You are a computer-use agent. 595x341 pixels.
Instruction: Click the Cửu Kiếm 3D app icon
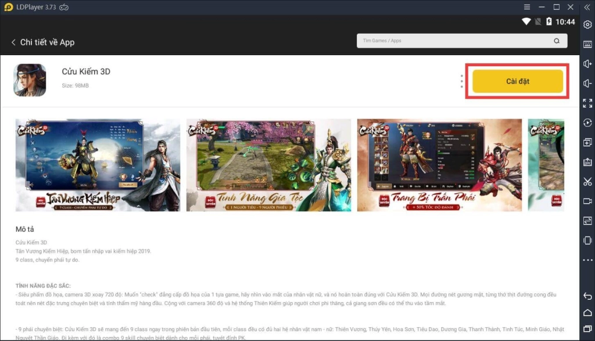(x=30, y=80)
